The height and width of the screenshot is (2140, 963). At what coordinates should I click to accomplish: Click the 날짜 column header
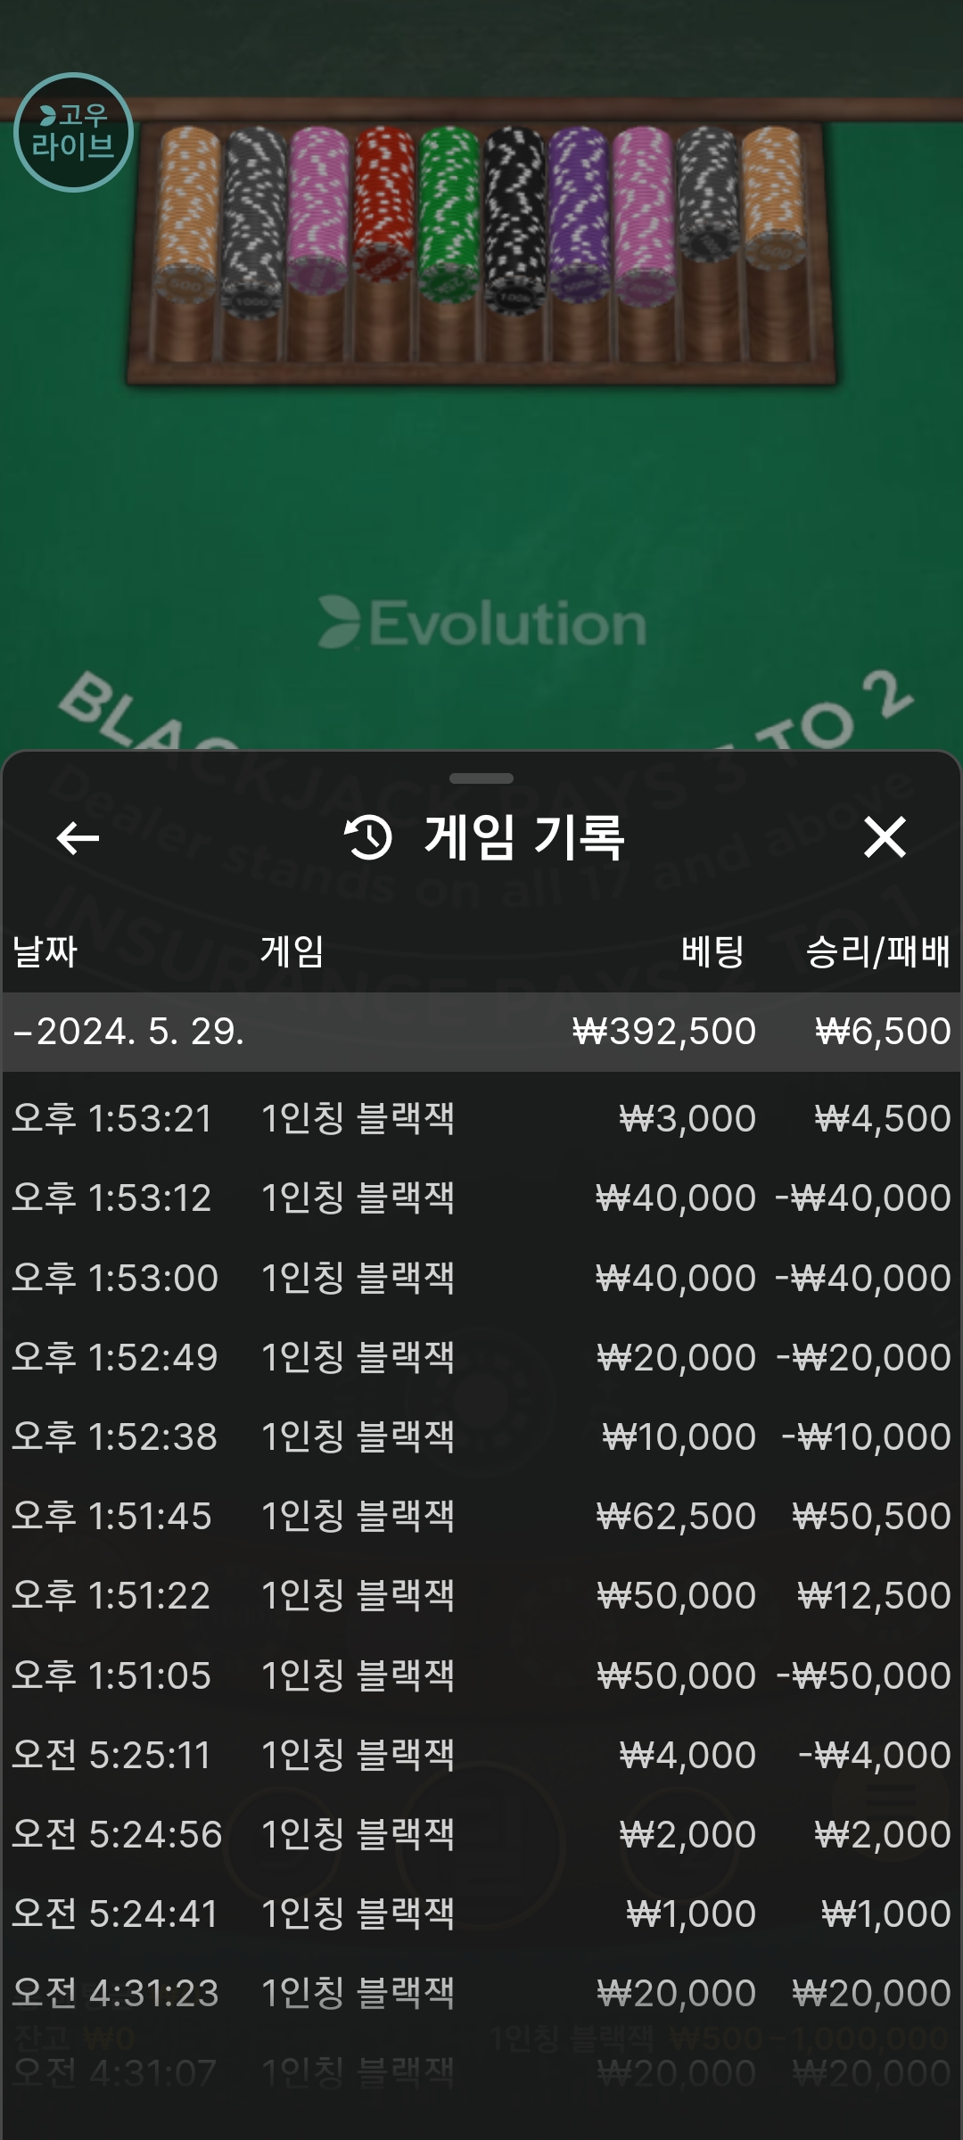coord(45,951)
